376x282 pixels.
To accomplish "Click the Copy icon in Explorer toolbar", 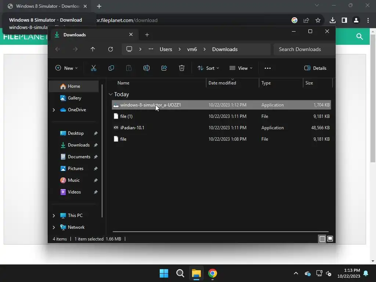I will coord(111,68).
